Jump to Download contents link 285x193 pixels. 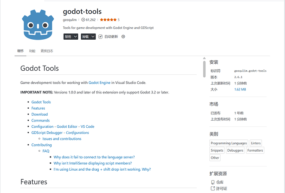pyautogui.click(x=40, y=114)
